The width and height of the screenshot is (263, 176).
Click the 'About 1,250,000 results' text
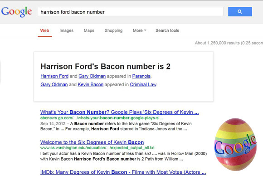[229, 43]
